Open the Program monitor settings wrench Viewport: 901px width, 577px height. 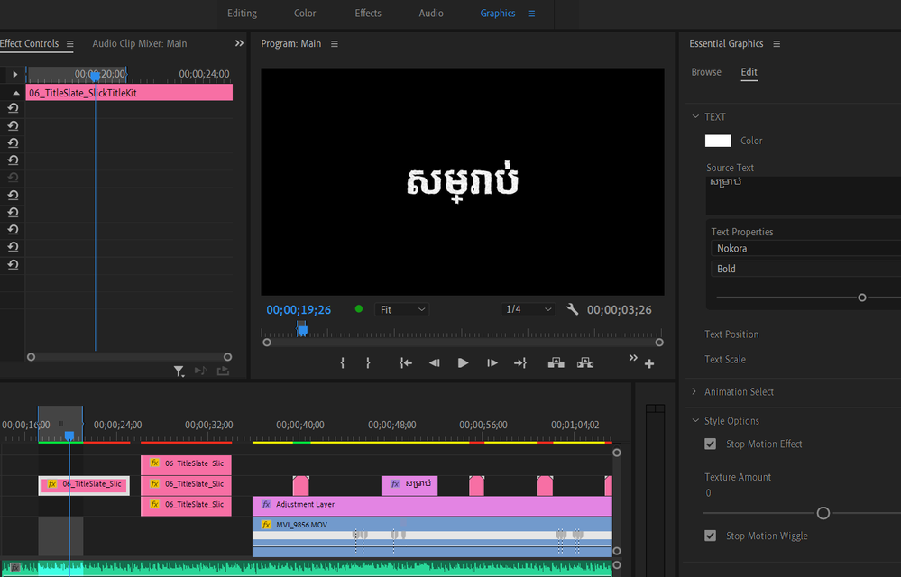point(572,309)
